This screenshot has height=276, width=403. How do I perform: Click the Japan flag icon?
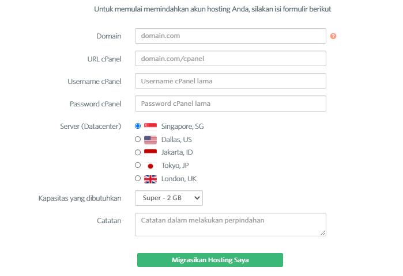(x=150, y=166)
